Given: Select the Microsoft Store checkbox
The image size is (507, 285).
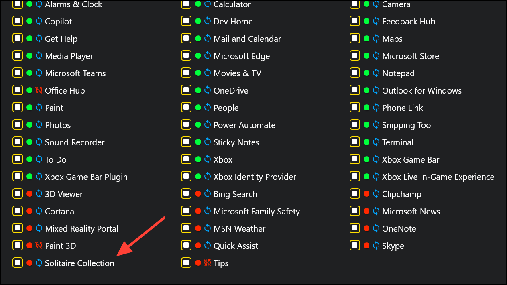Looking at the screenshot, I should [355, 56].
